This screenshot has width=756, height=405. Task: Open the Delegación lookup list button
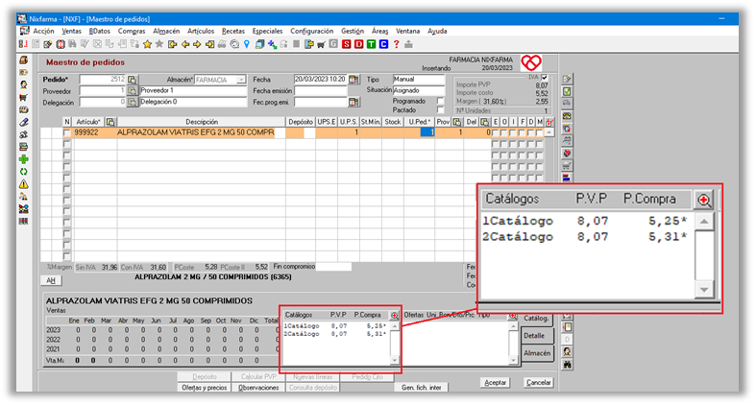tap(133, 103)
